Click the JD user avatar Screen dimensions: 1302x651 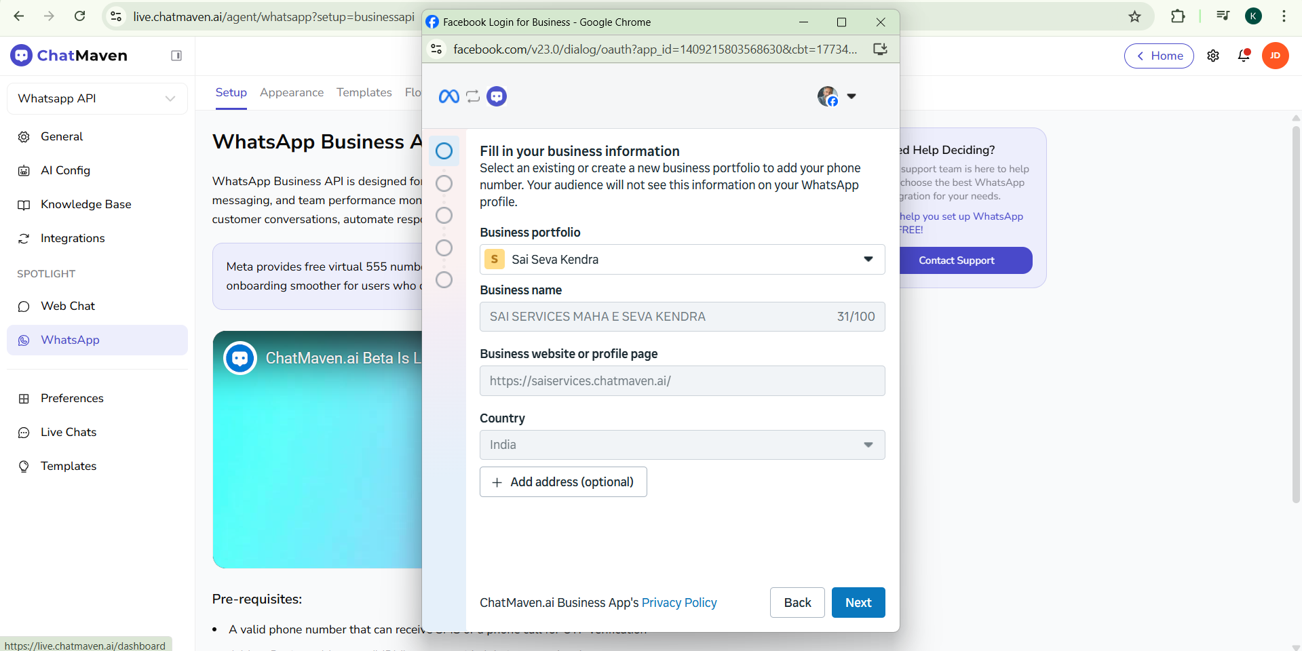tap(1275, 56)
